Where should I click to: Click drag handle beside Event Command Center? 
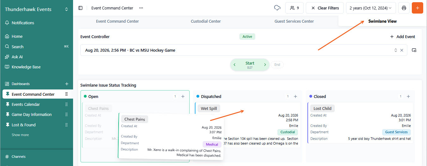point(66,94)
